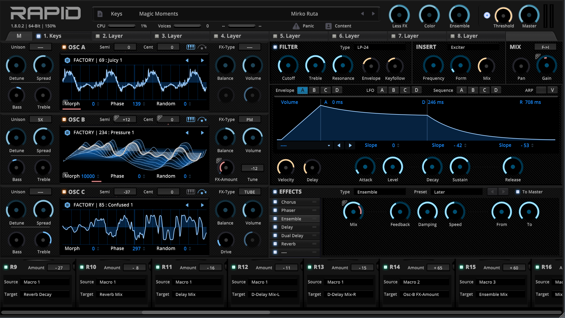The width and height of the screenshot is (565, 318).
Task: Click the preset browser icon beside Keys
Action: 100,14
